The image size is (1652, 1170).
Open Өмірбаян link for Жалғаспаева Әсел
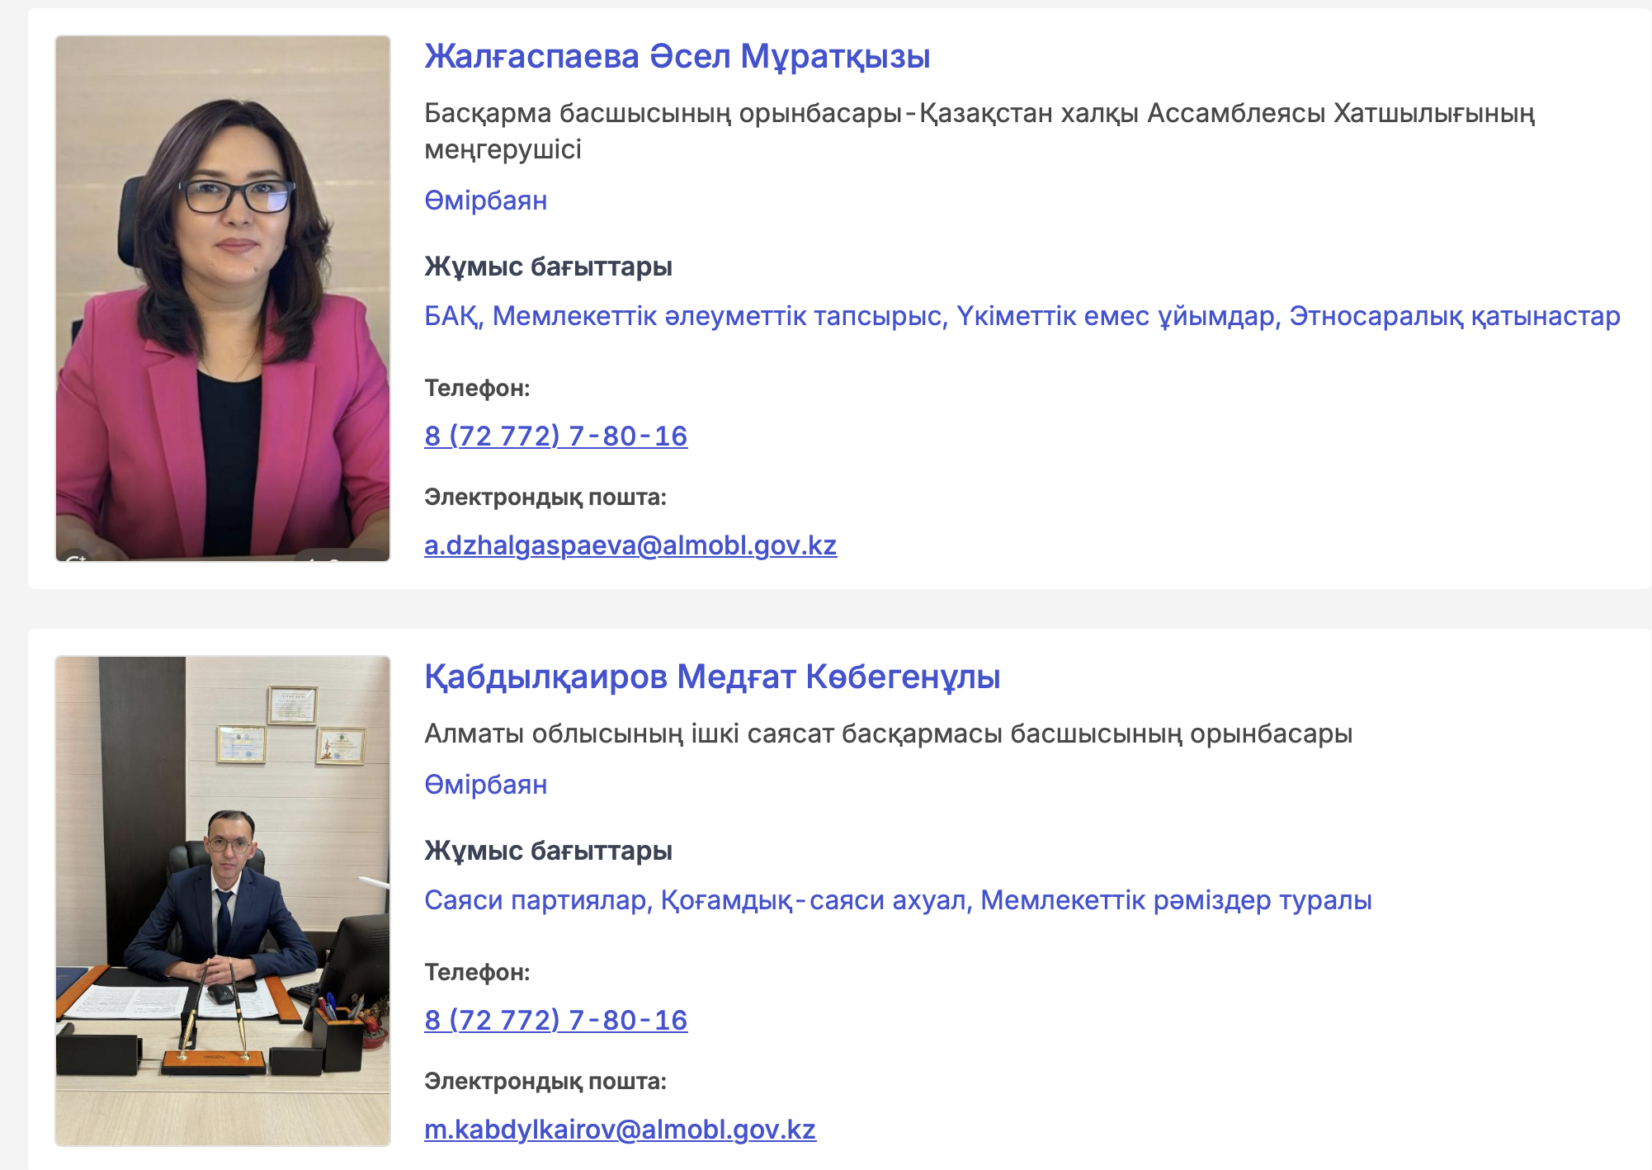pyautogui.click(x=485, y=201)
